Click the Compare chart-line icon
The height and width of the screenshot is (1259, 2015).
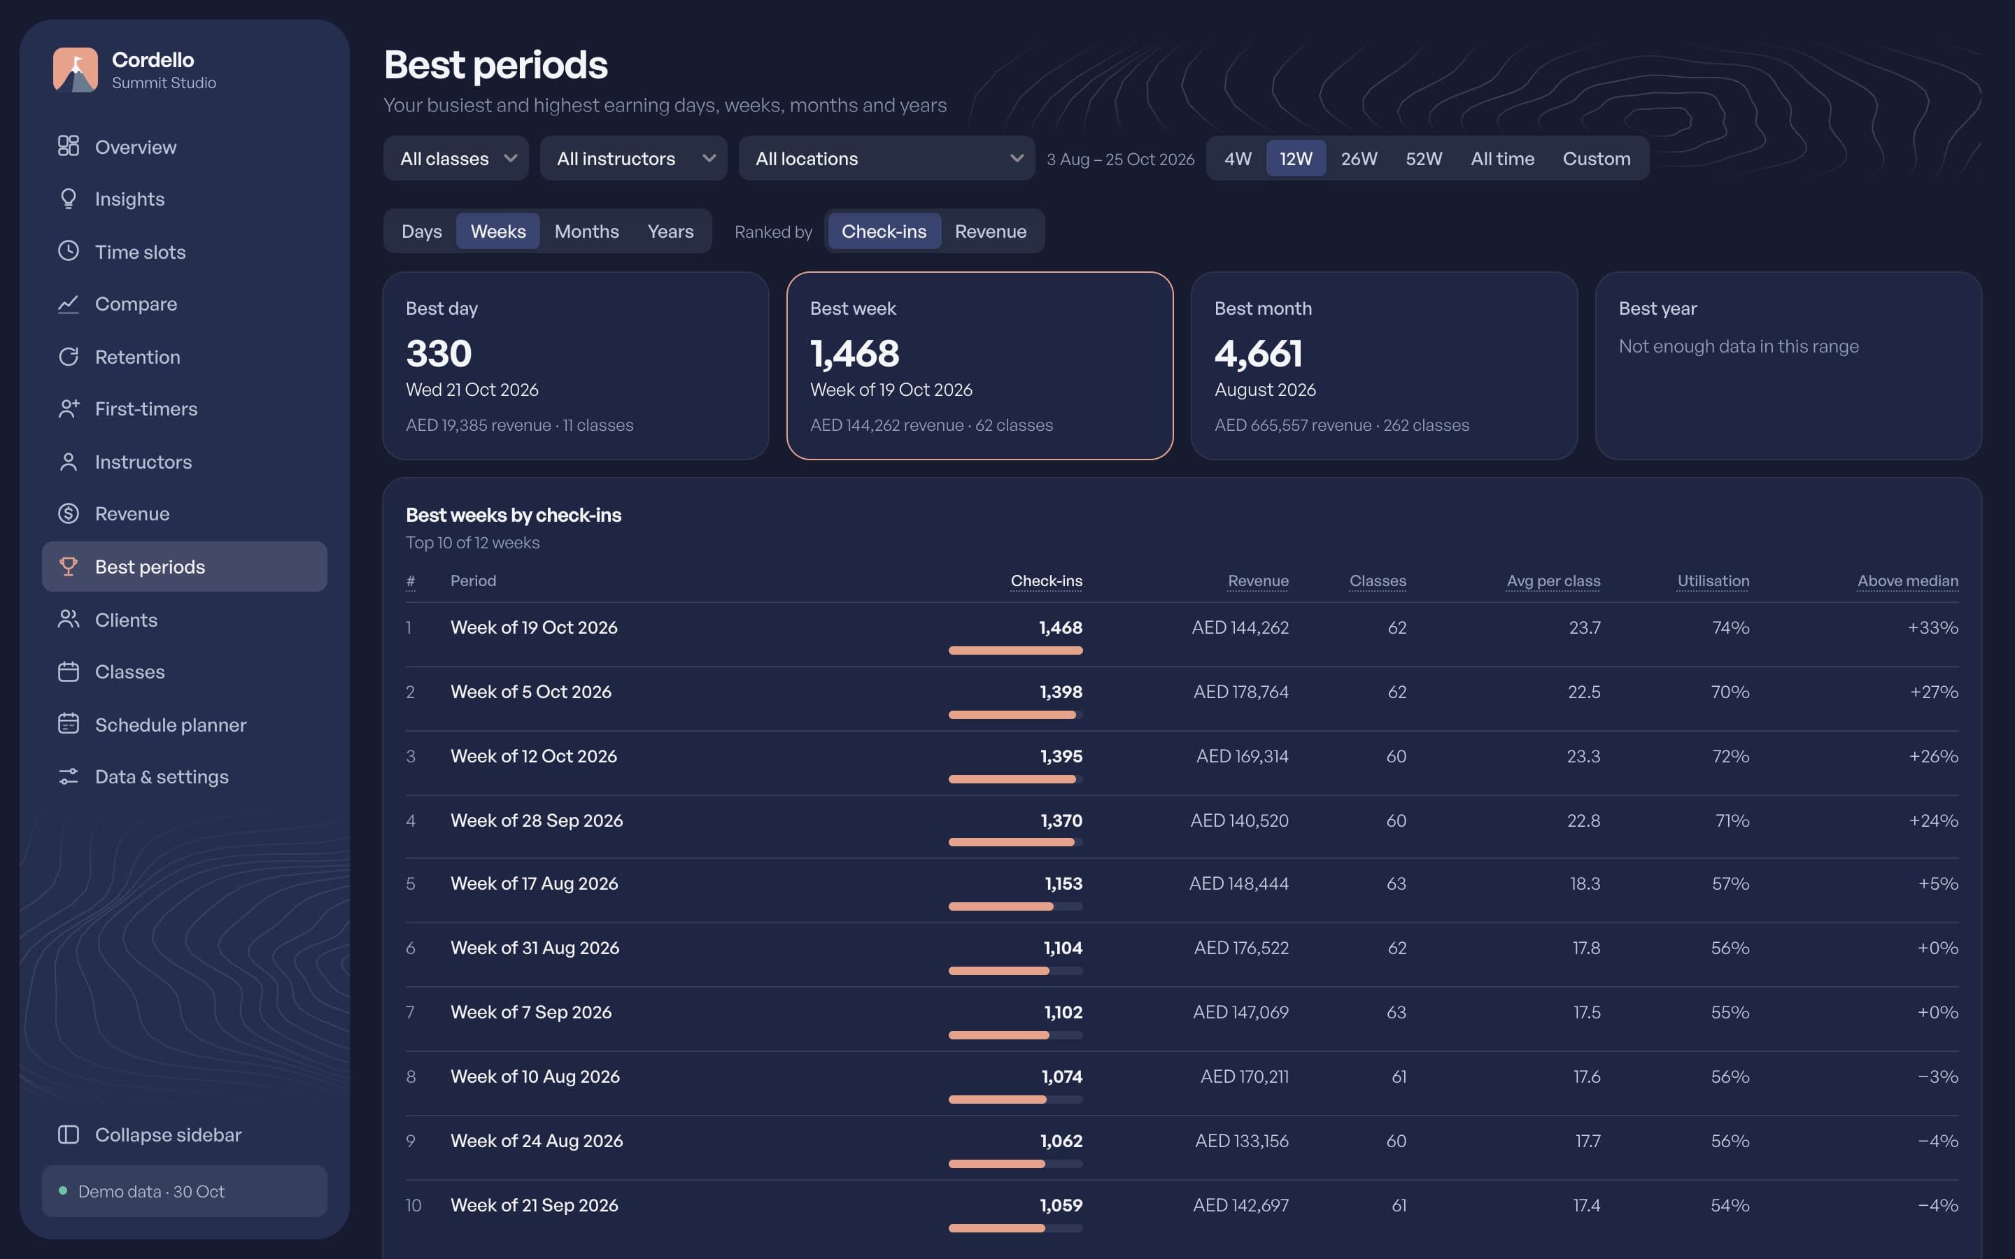(69, 303)
